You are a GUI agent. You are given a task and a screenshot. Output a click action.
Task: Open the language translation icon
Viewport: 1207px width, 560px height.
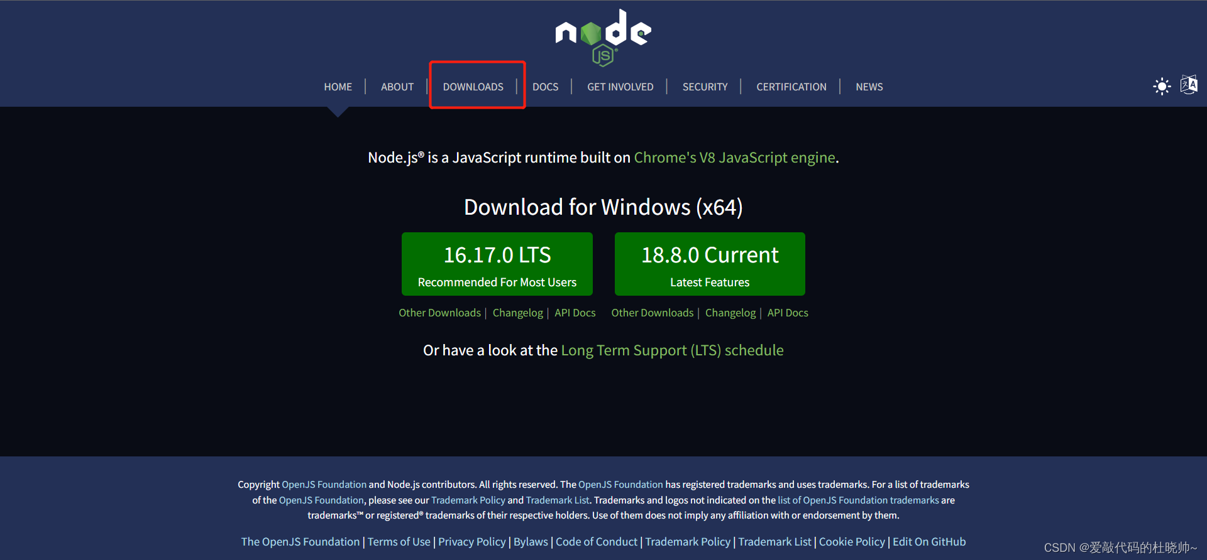(1189, 85)
